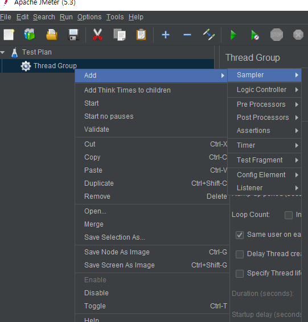
Task: Open the Search menu
Action: tap(44, 17)
